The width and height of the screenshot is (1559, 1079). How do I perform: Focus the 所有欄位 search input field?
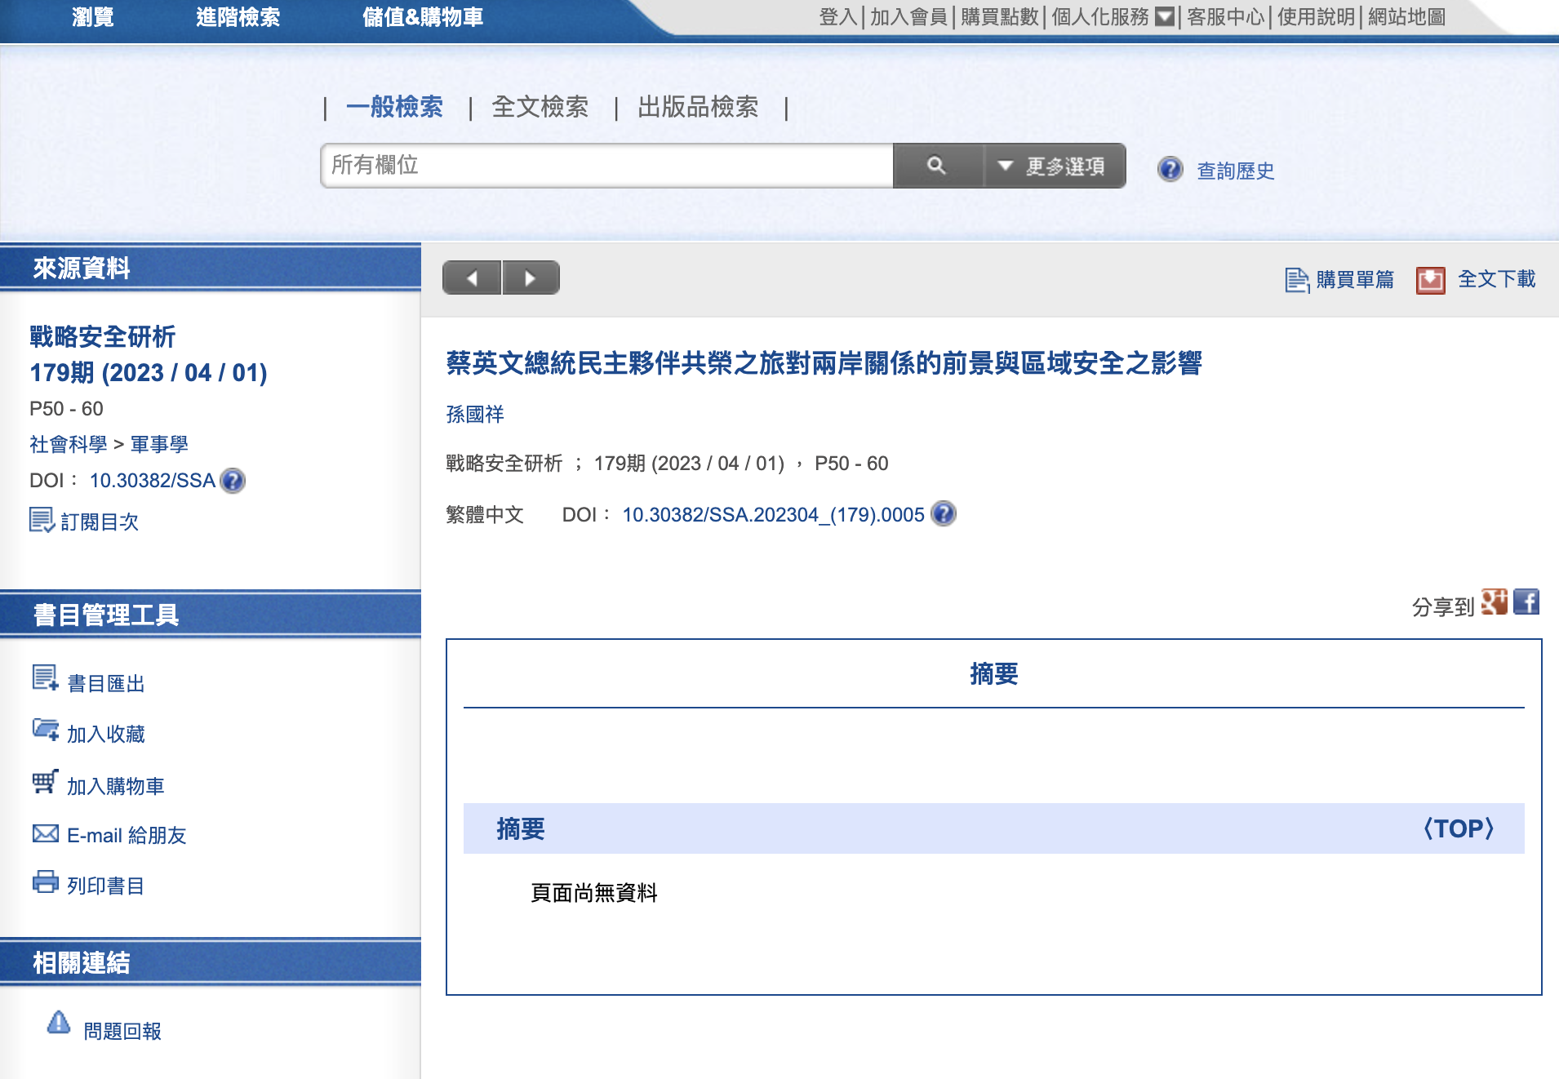click(x=606, y=166)
